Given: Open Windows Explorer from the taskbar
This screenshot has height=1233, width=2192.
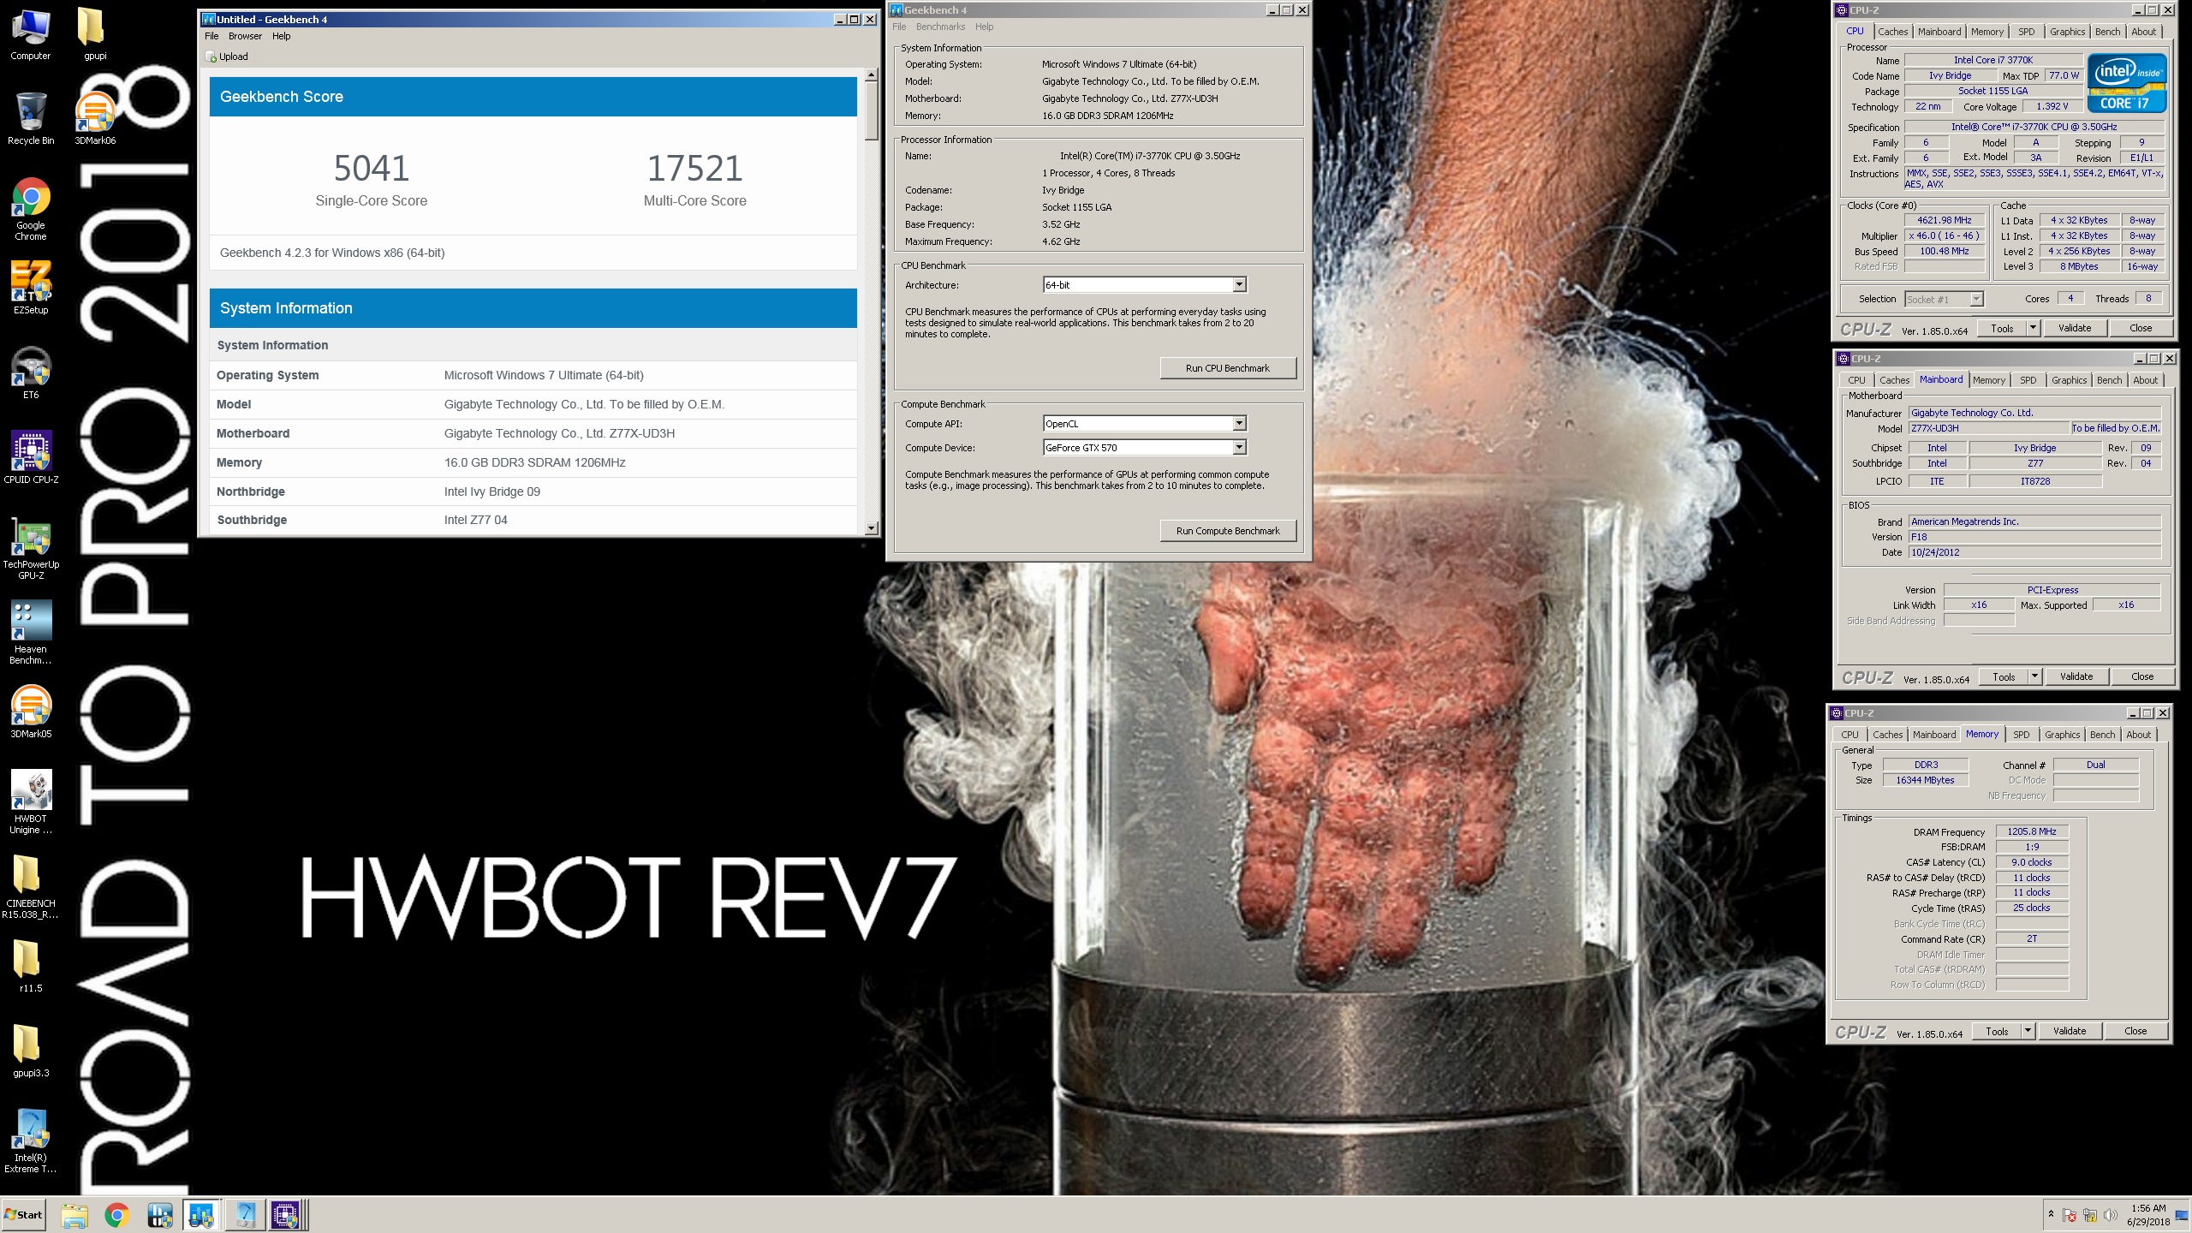Looking at the screenshot, I should (74, 1215).
